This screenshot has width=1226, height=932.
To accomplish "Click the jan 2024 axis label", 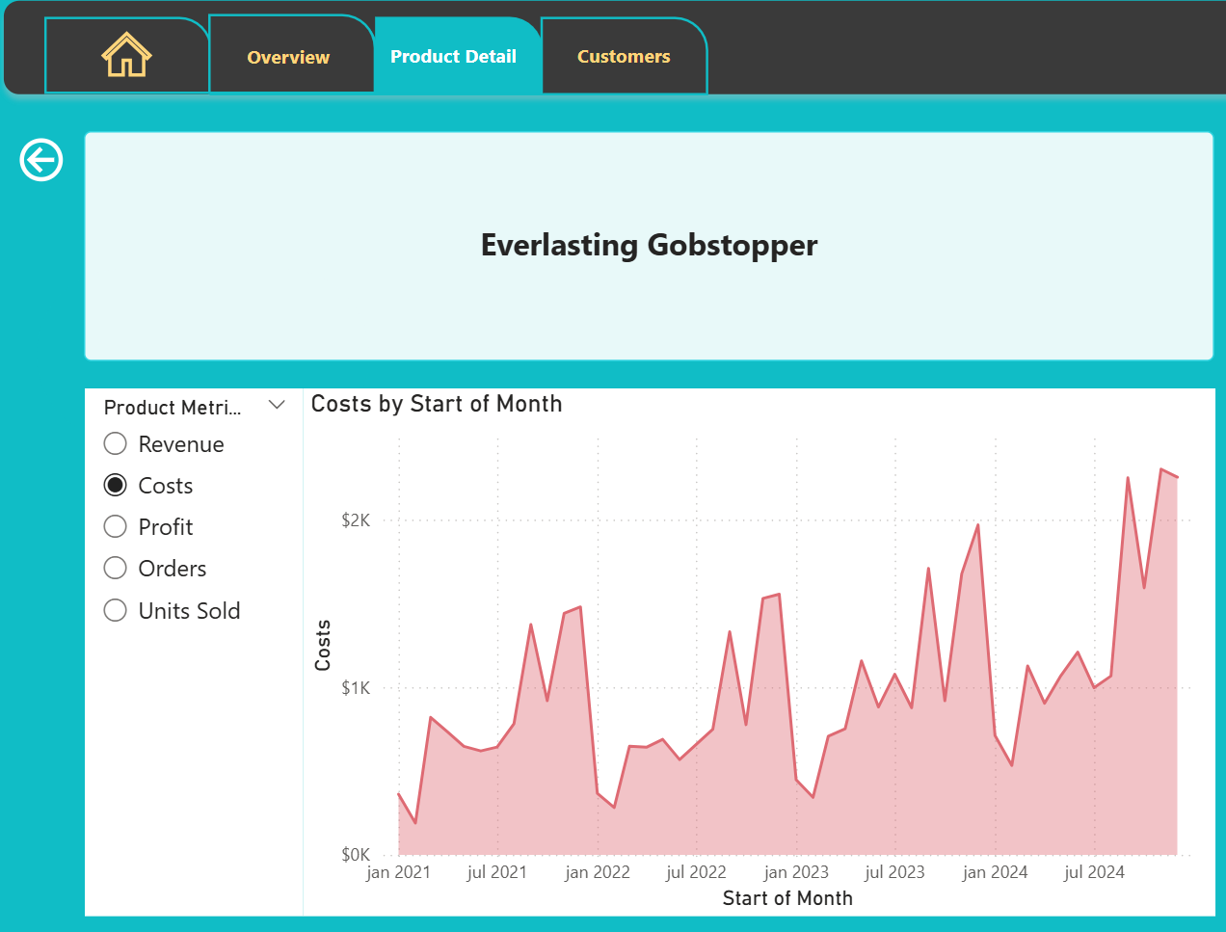I will click(996, 872).
